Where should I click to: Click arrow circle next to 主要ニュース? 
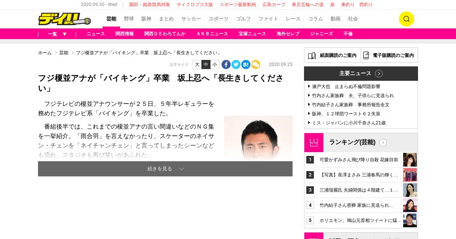coord(379,74)
